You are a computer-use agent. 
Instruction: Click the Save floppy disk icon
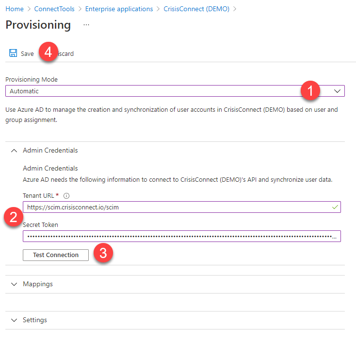pyautogui.click(x=13, y=53)
